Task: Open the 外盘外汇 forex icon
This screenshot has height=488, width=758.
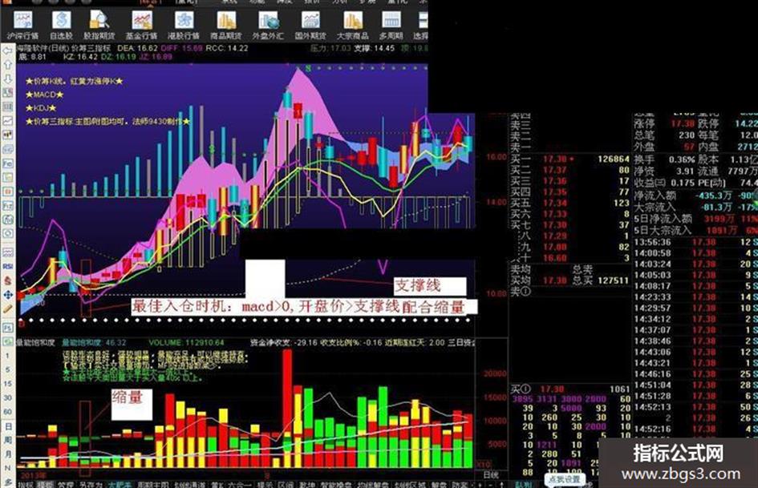Action: click(268, 25)
